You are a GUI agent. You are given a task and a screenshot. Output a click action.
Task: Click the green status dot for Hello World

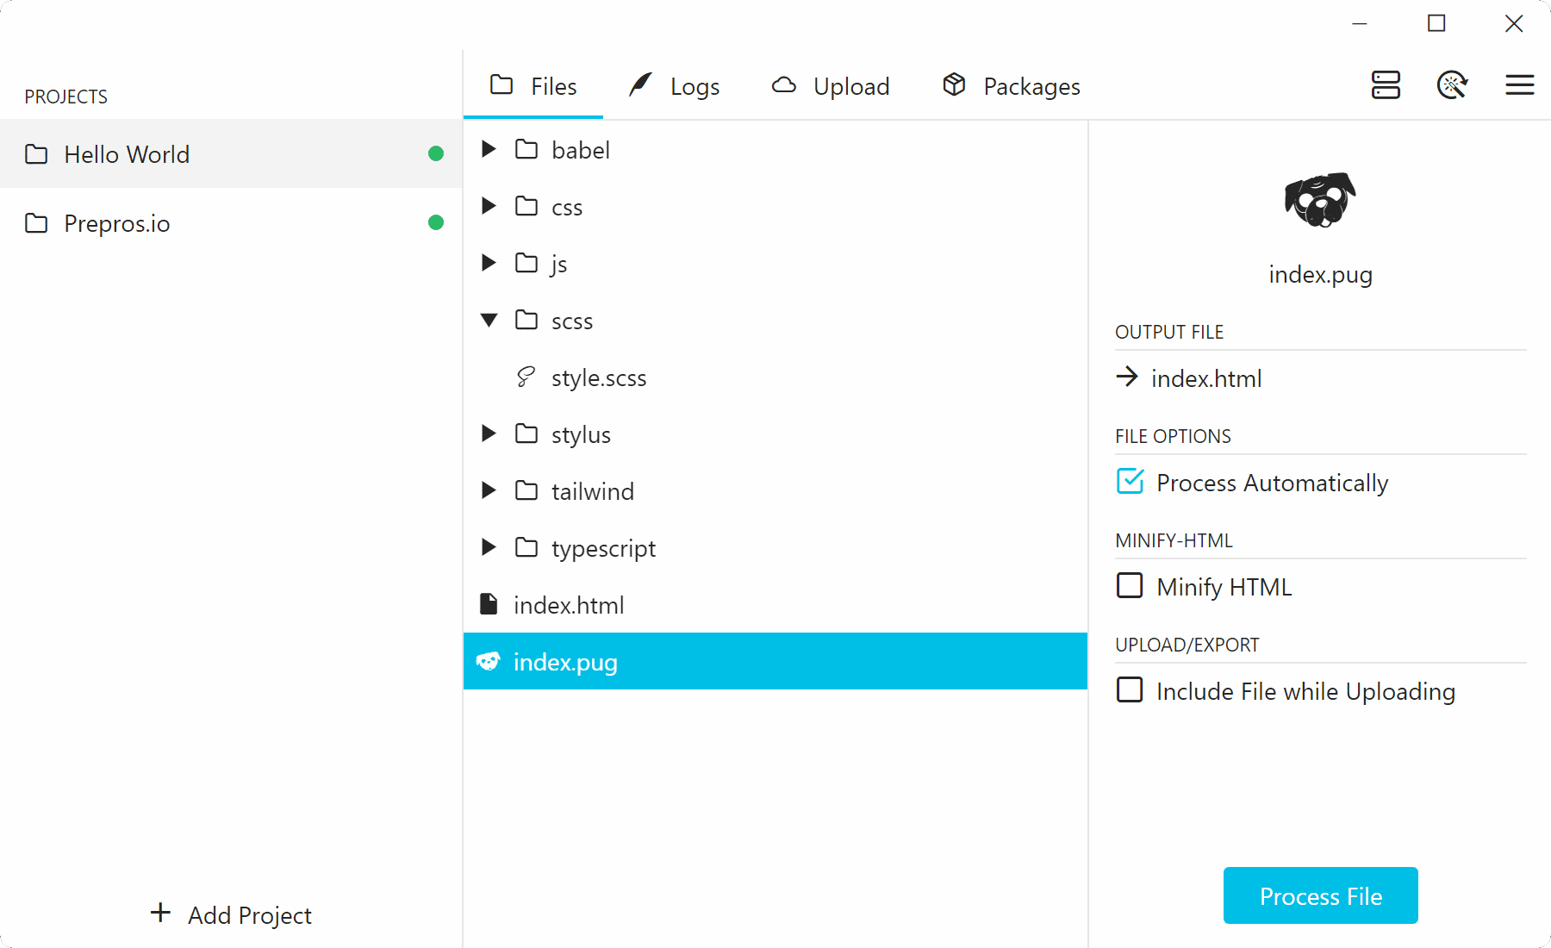[x=436, y=153]
